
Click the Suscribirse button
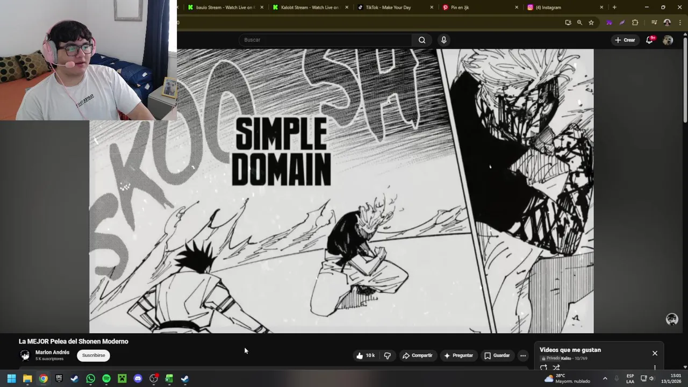coord(94,355)
